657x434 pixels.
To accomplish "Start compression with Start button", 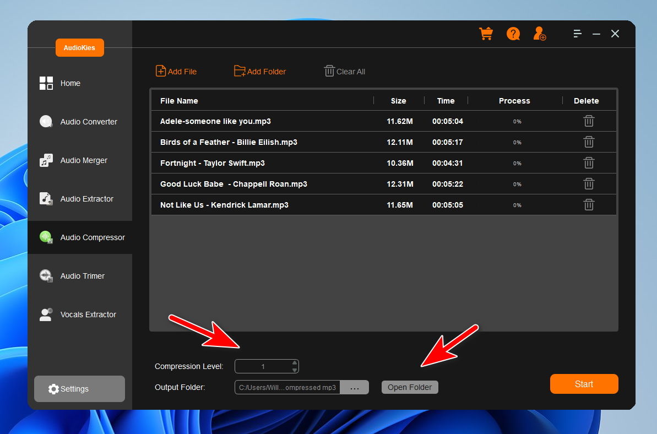I will tap(584, 384).
